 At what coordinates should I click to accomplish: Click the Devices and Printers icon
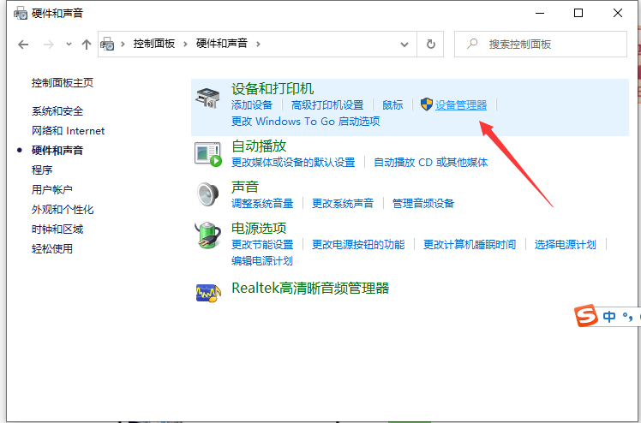tap(208, 98)
